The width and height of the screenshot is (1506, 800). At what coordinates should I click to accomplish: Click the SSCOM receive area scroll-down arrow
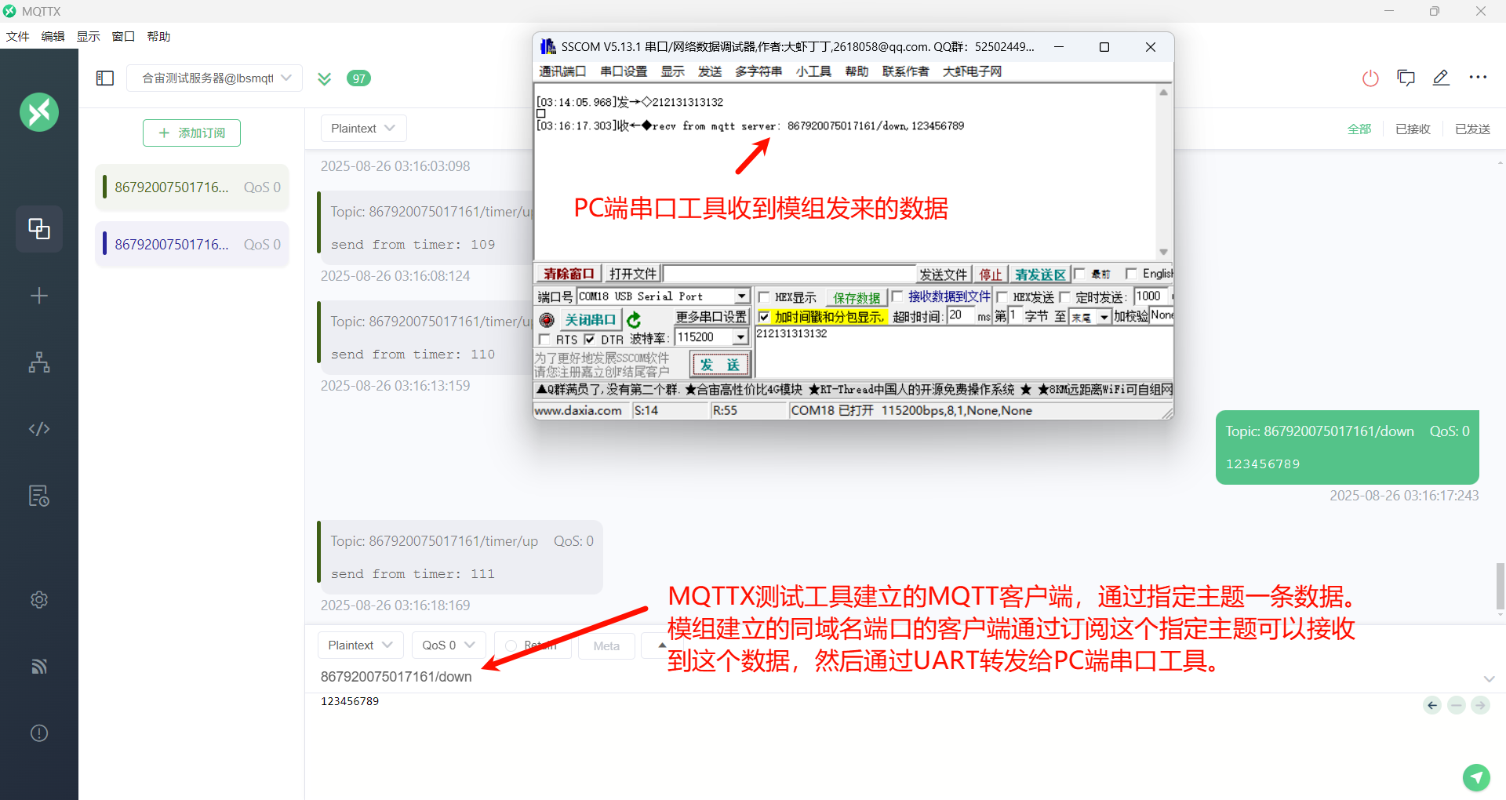point(1163,253)
